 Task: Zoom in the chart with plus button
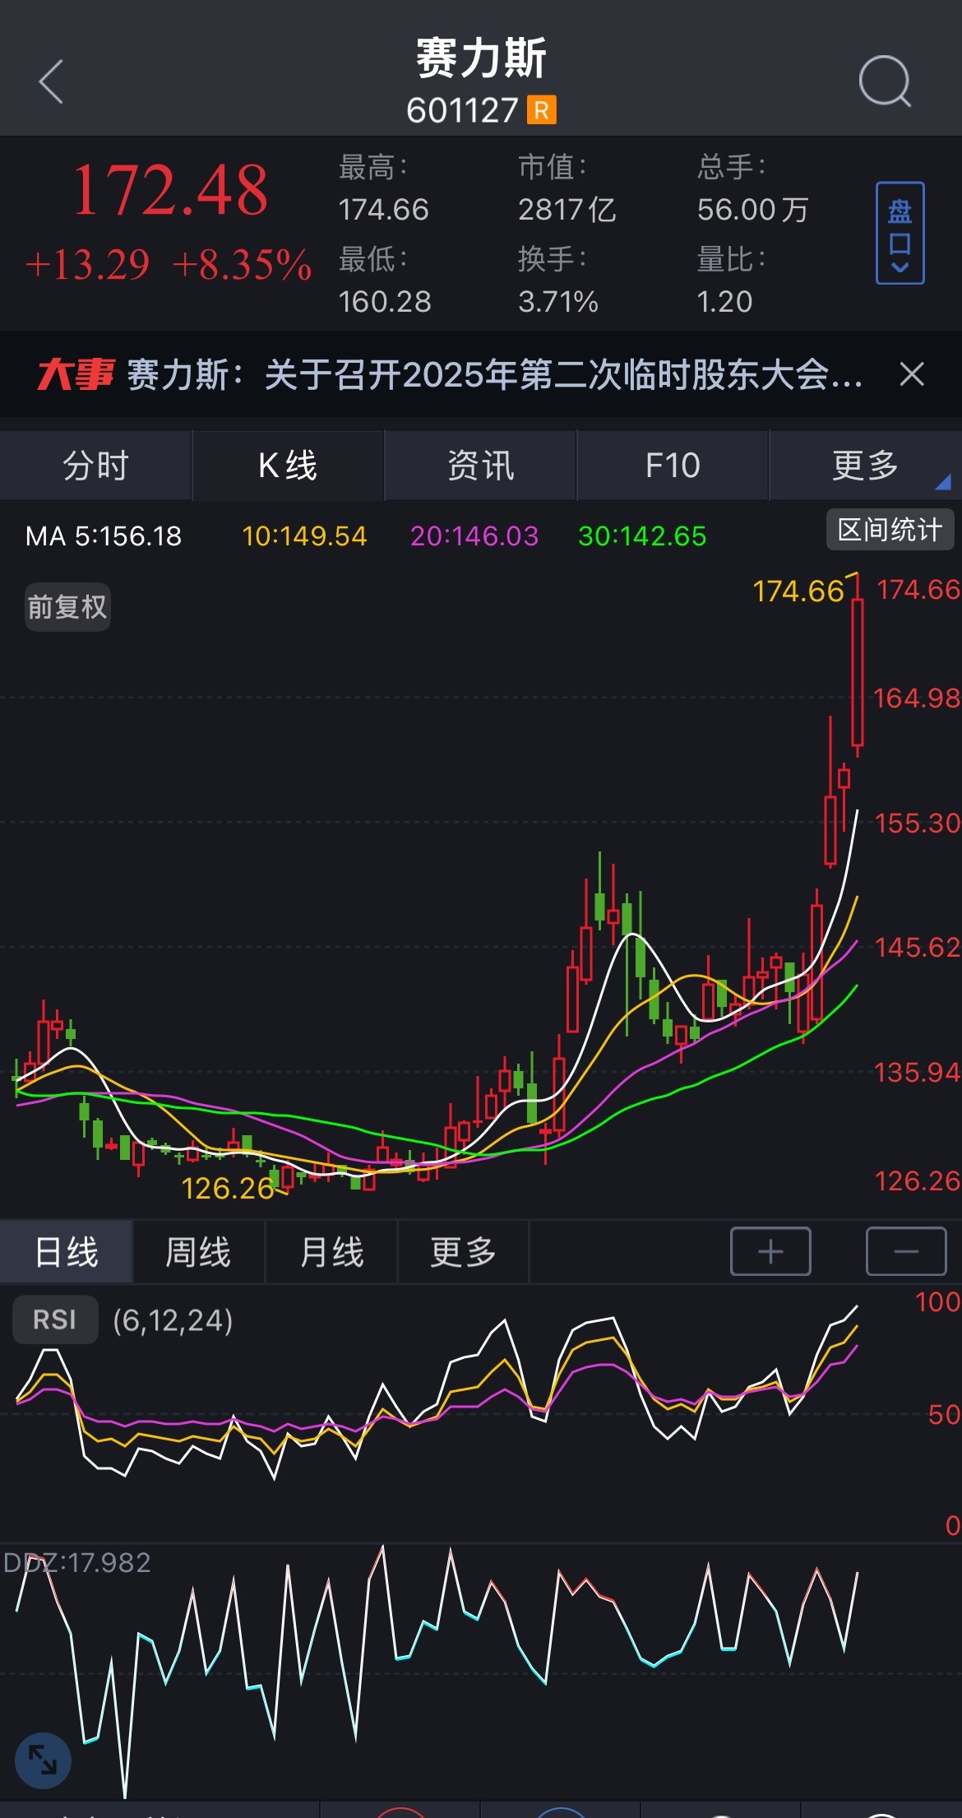pyautogui.click(x=770, y=1251)
